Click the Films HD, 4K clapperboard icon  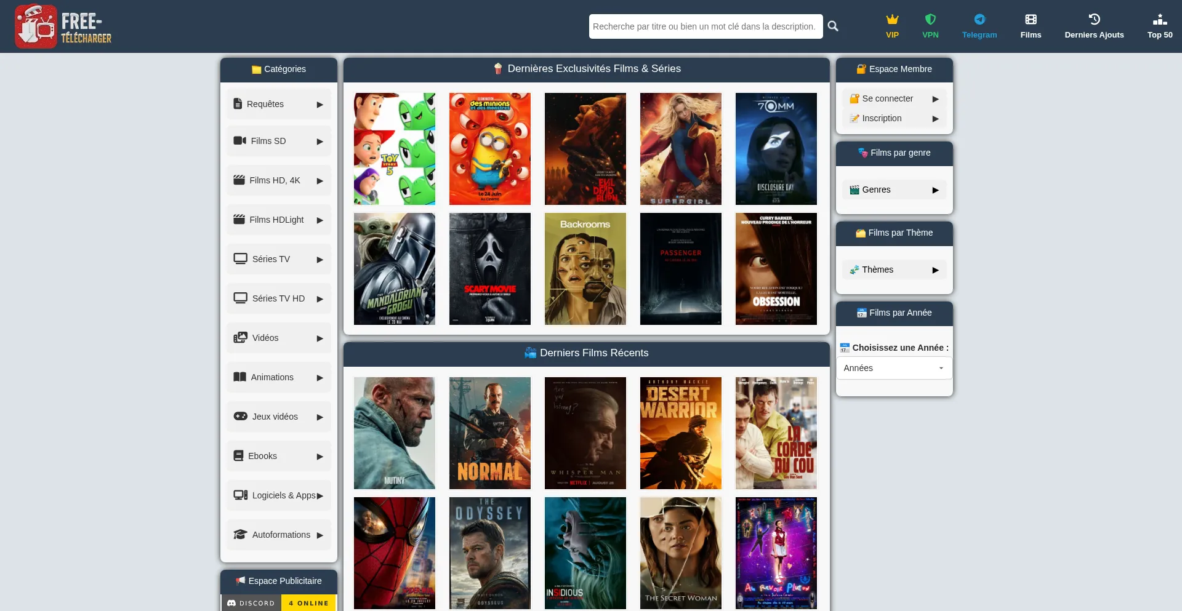point(239,180)
